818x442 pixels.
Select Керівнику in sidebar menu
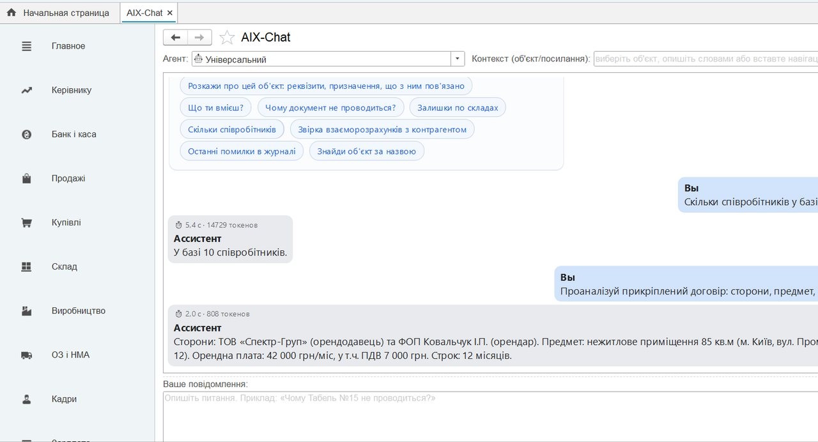(x=72, y=90)
